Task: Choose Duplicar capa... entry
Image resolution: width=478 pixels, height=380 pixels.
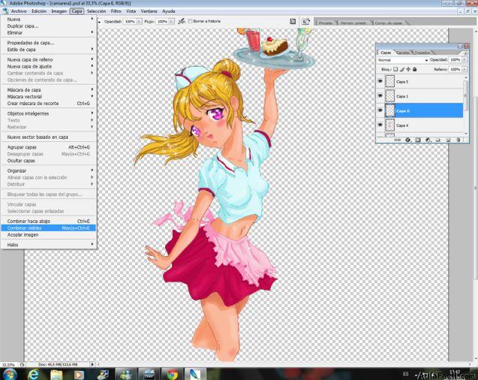Action: (x=49, y=26)
